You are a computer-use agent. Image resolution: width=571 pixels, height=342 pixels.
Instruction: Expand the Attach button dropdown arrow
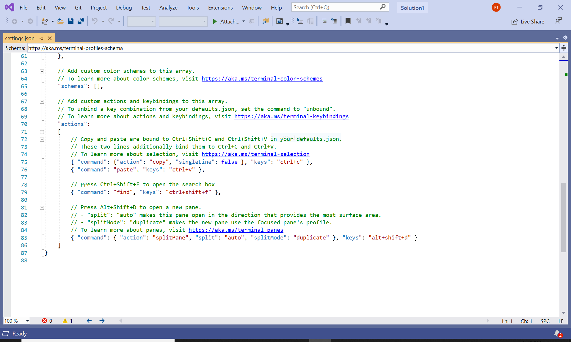click(244, 21)
